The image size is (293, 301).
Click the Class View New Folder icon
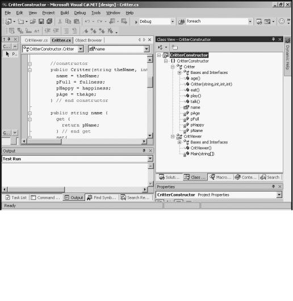point(175,47)
